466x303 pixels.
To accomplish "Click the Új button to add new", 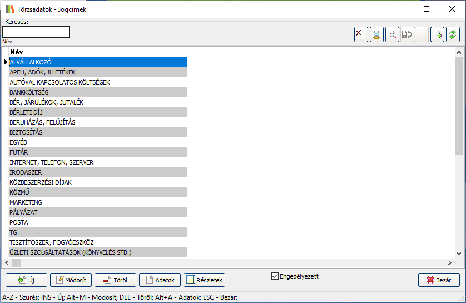I will tap(26, 280).
